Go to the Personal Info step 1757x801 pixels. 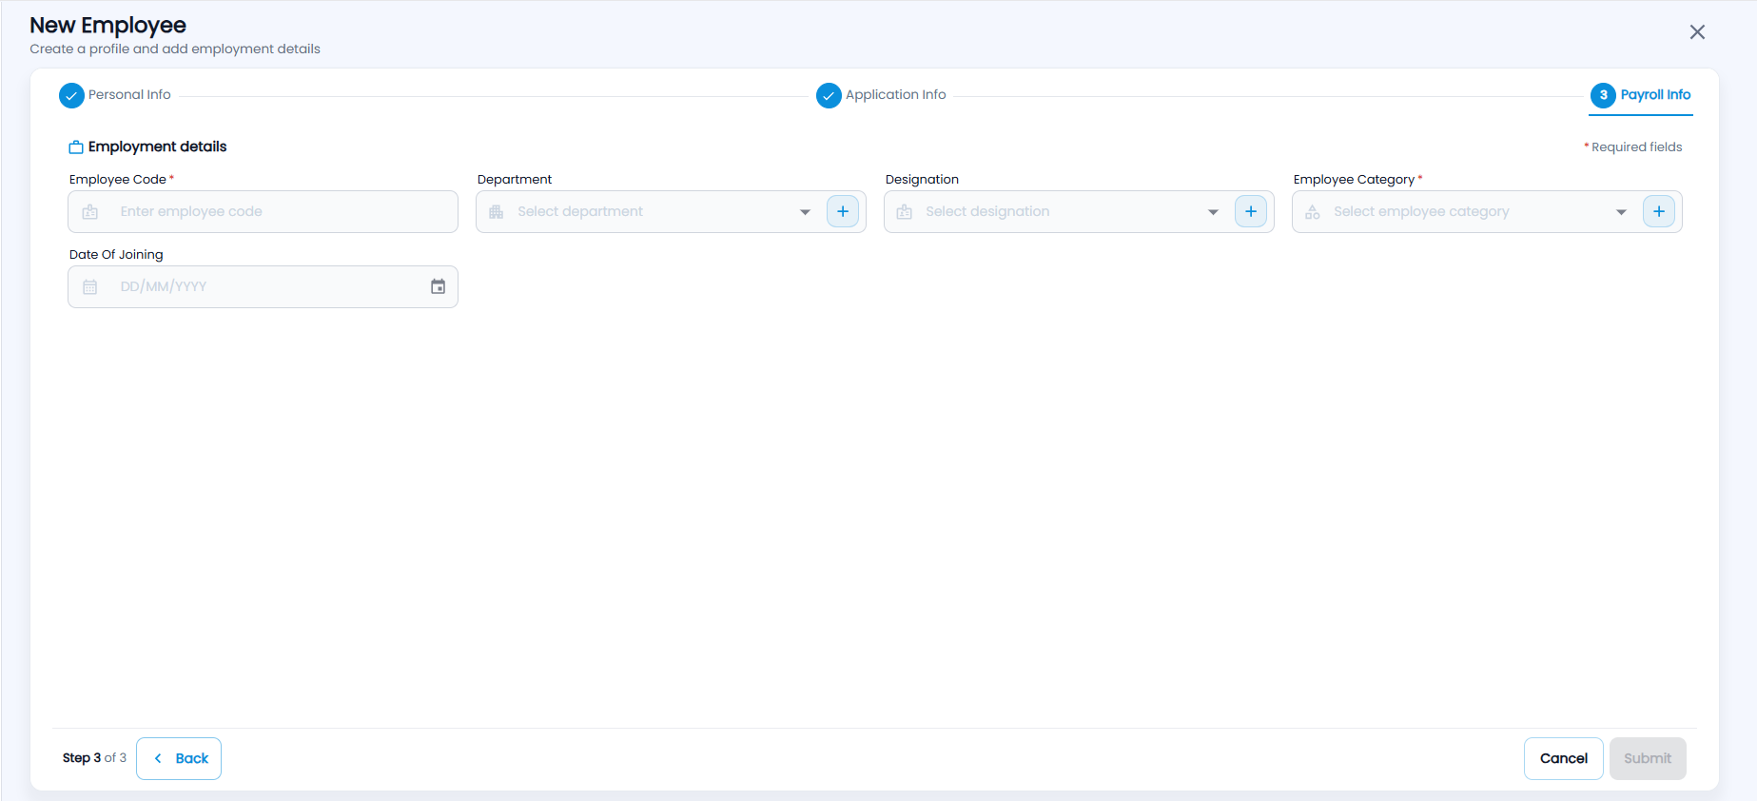[115, 95]
